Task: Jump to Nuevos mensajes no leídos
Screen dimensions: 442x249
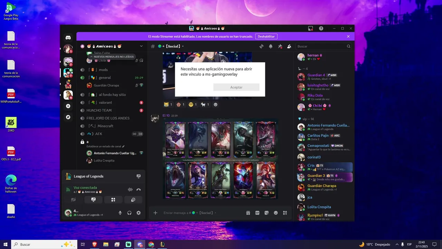Action: pos(112,57)
